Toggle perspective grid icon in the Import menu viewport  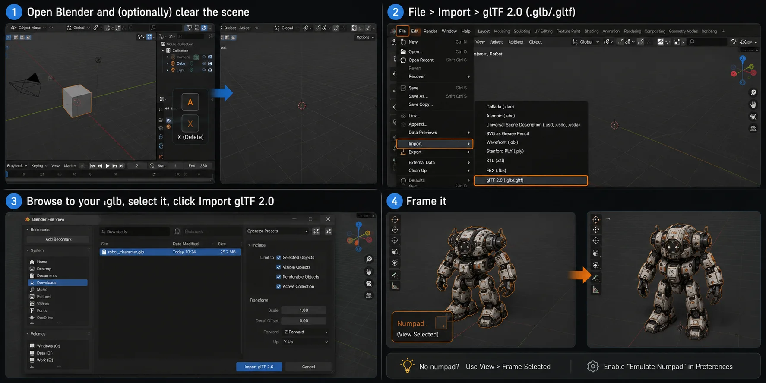753,128
